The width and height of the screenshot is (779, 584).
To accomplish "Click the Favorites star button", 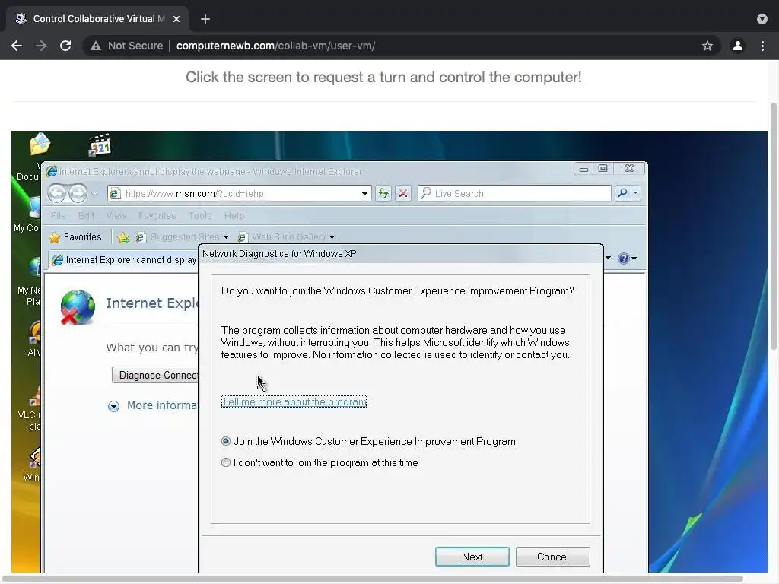I will coord(75,237).
